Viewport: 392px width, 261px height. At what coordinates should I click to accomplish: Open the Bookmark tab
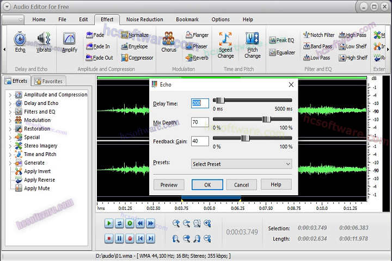(x=187, y=20)
